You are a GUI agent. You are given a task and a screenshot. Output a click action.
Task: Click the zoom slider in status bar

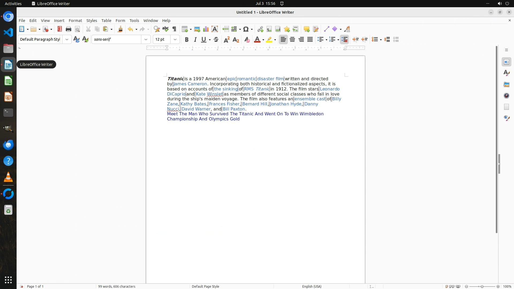coord(482,287)
